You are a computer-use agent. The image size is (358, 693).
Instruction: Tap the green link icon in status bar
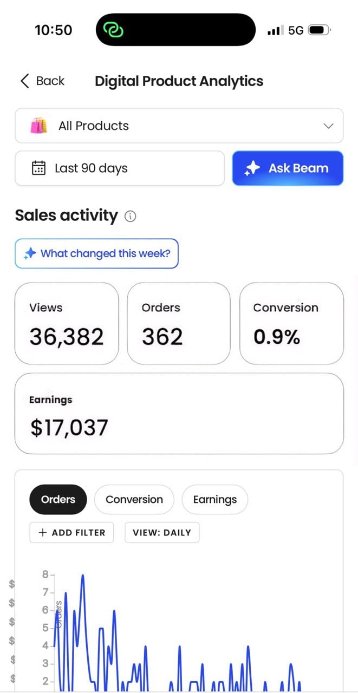114,30
